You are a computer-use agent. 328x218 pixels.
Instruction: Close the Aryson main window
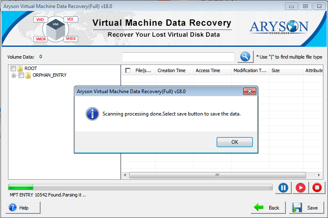319,6
